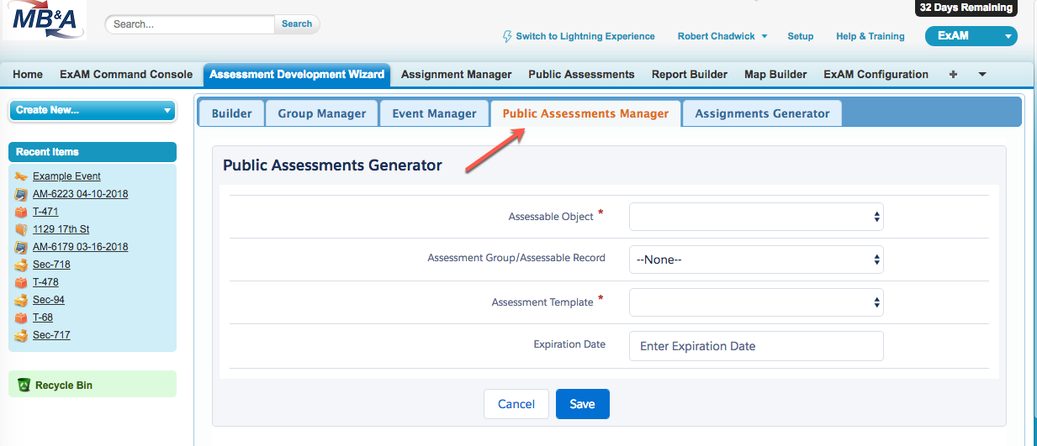Open the Assignments Generator tab
Image resolution: width=1037 pixels, height=446 pixels.
762,113
